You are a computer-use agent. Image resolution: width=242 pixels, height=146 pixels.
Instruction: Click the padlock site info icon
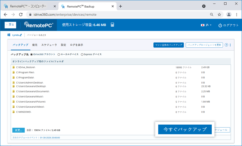click(30, 14)
